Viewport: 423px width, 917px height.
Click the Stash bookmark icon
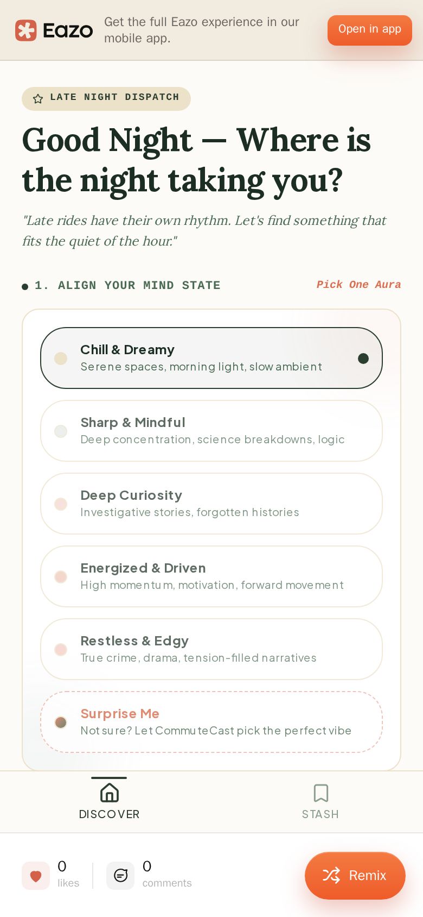click(x=321, y=793)
